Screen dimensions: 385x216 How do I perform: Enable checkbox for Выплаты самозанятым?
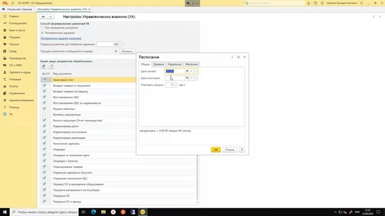[x=44, y=115]
